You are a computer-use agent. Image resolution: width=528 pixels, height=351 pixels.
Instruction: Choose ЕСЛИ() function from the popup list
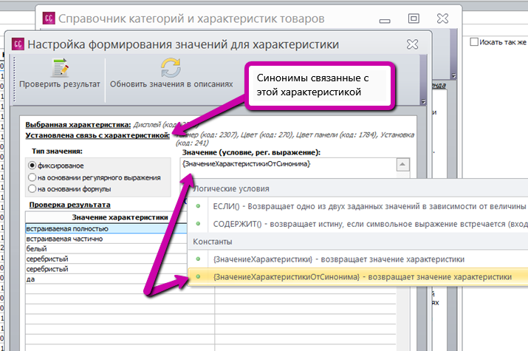357,206
